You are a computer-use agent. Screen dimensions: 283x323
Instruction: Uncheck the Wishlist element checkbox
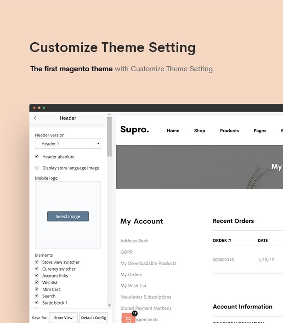coord(37,282)
